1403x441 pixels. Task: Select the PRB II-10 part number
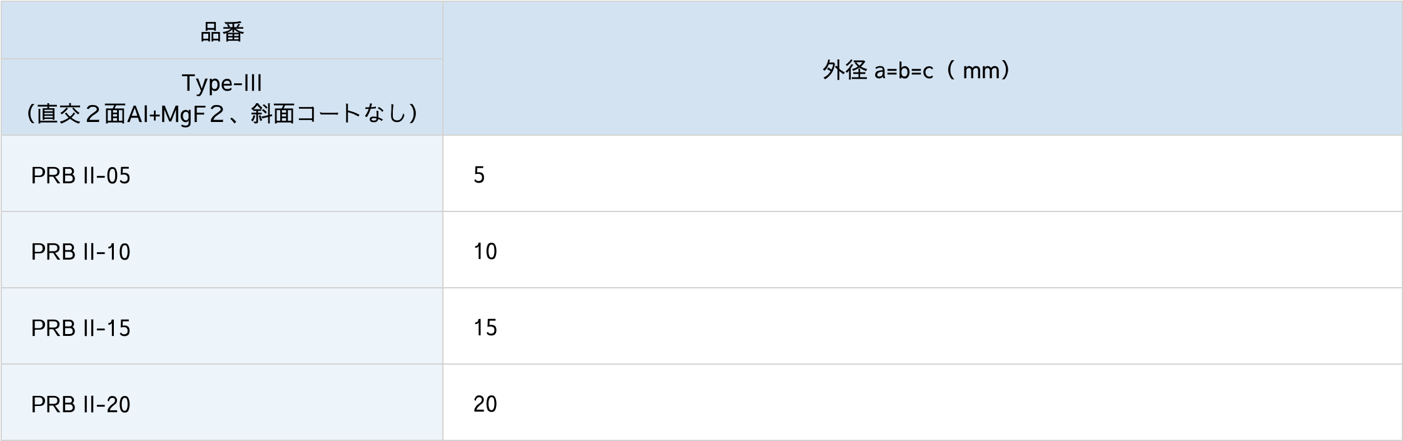81,252
